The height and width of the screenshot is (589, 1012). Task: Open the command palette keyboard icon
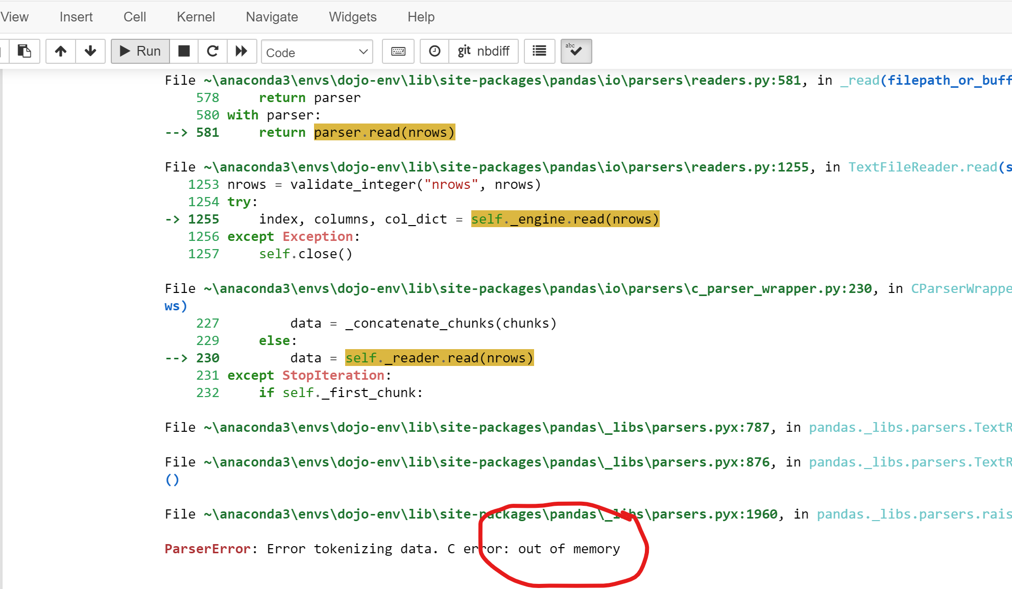398,51
